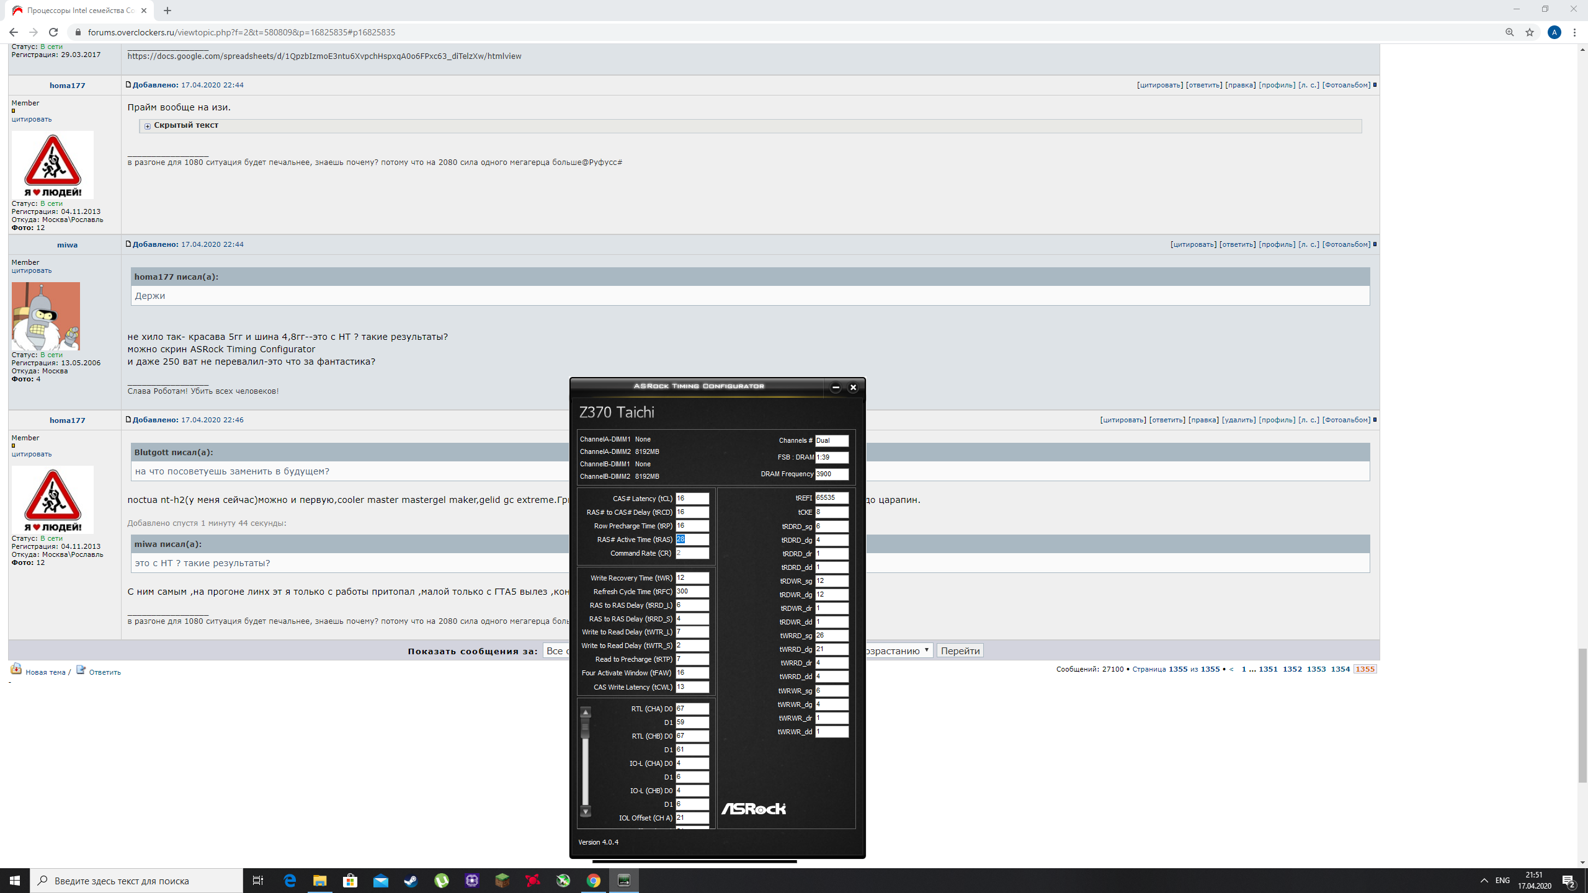Bookmark this page with the star icon

pos(1530,32)
